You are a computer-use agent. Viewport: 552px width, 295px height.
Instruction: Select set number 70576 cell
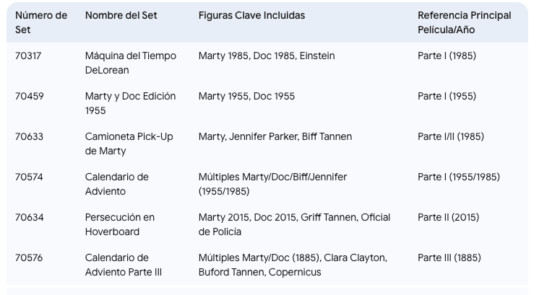point(30,257)
